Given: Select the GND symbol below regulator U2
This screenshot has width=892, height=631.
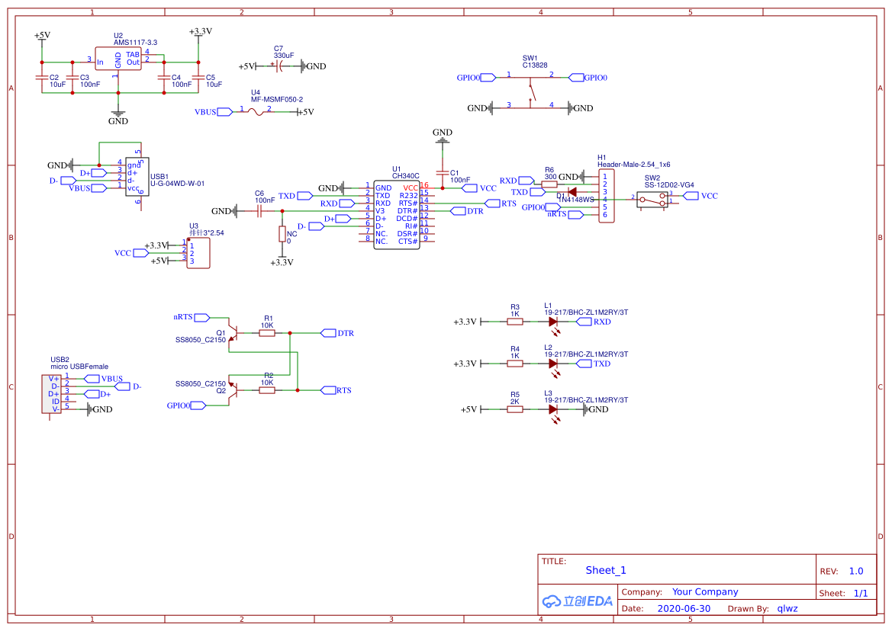Looking at the screenshot, I should (118, 117).
